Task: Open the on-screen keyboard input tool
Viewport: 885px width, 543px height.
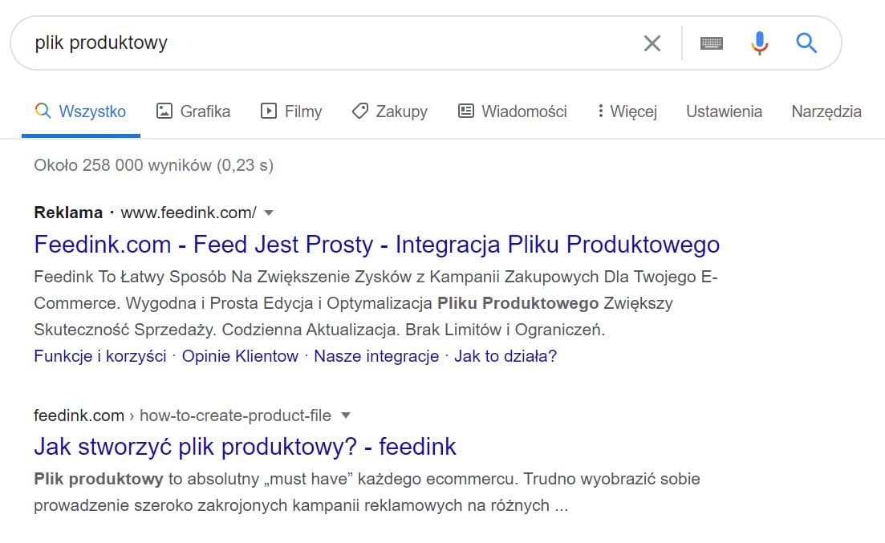Action: tap(711, 43)
